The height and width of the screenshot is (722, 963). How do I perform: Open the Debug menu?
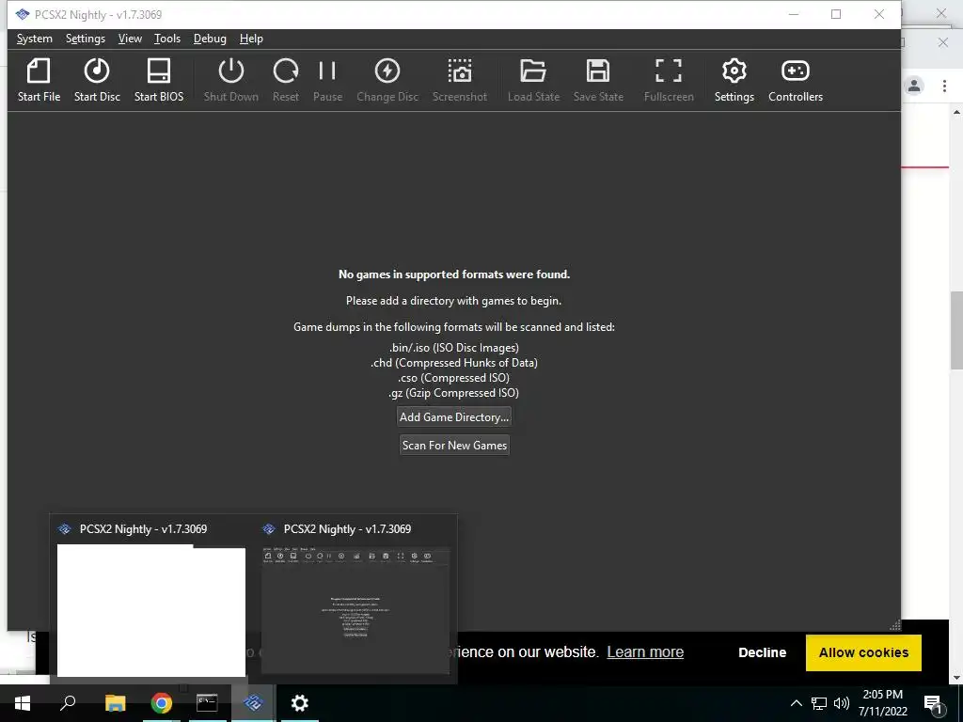(210, 39)
